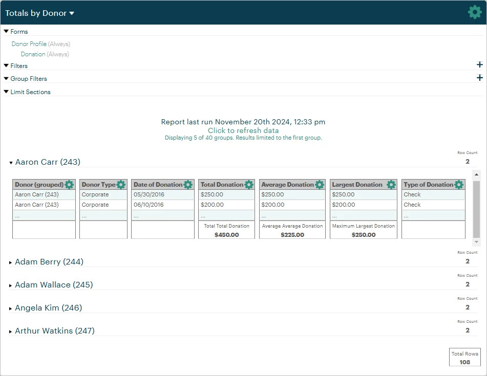Select the 05/30/2016 date cell
Viewport: 487px width, 376px height.
pyautogui.click(x=163, y=194)
